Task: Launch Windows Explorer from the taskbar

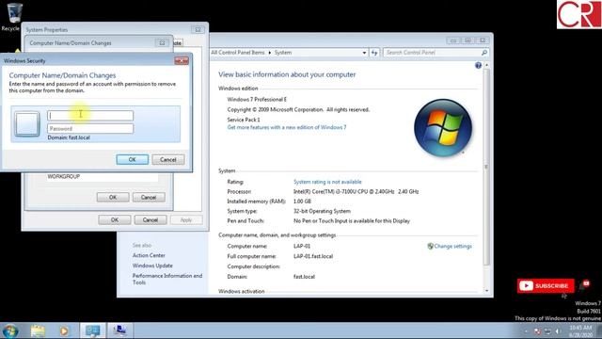Action: pyautogui.click(x=38, y=331)
